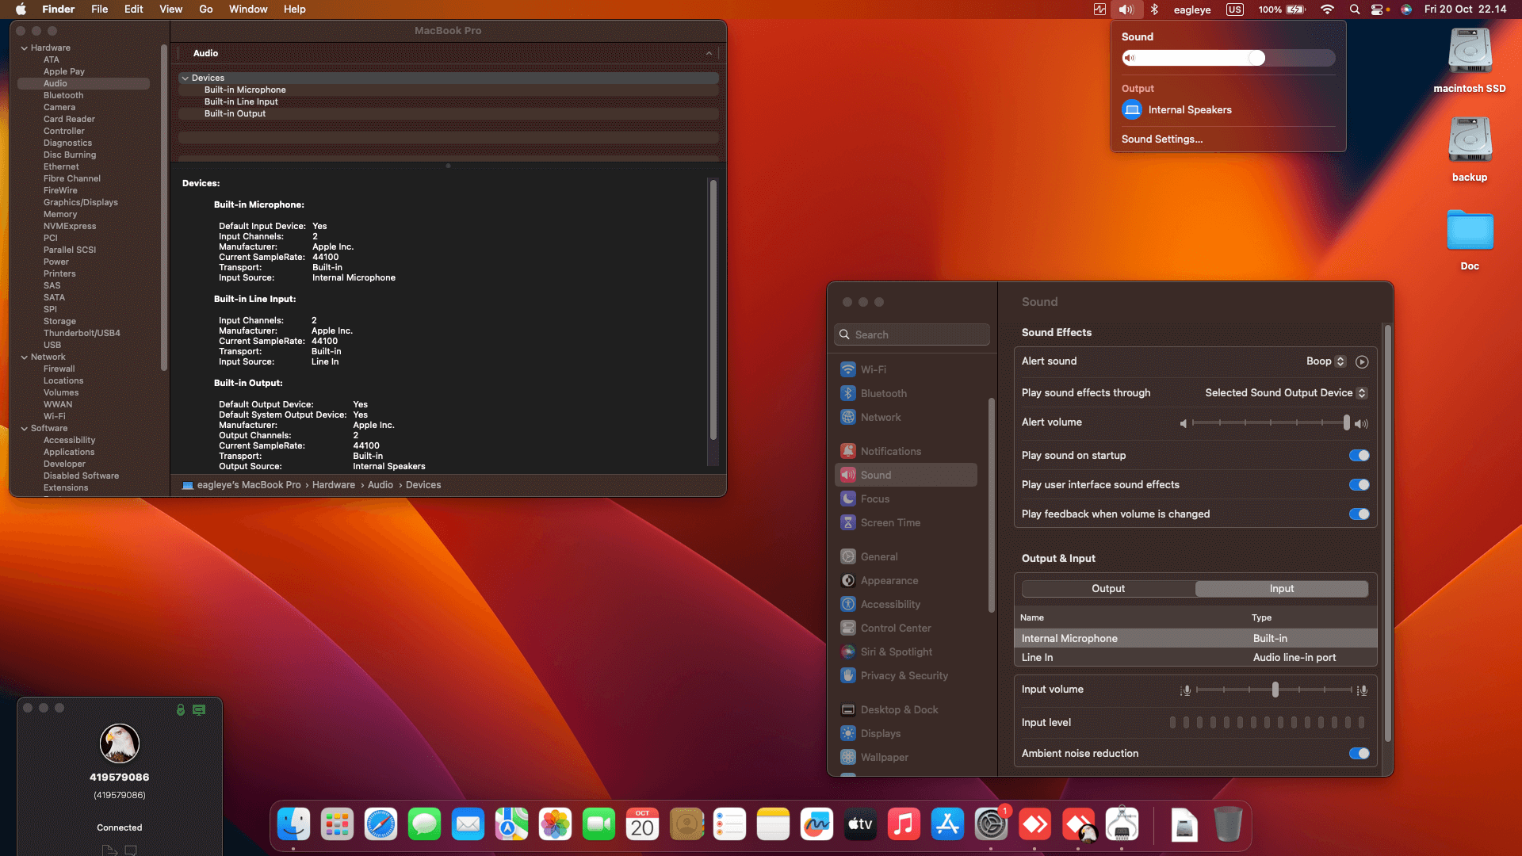The image size is (1522, 856).
Task: Adjust the Input volume slider
Action: (1275, 690)
